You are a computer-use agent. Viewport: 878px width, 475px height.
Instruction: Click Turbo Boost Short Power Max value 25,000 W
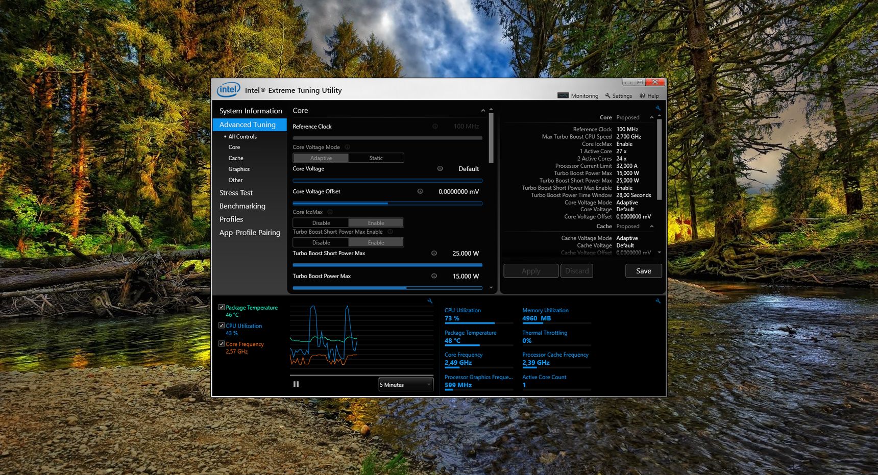point(466,254)
